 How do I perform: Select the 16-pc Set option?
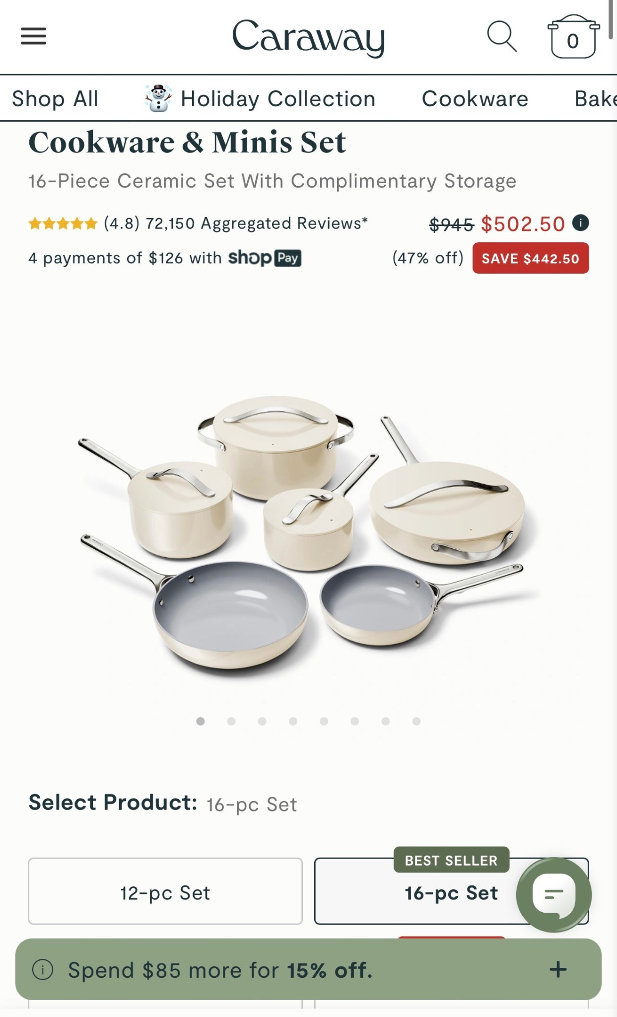(x=451, y=891)
